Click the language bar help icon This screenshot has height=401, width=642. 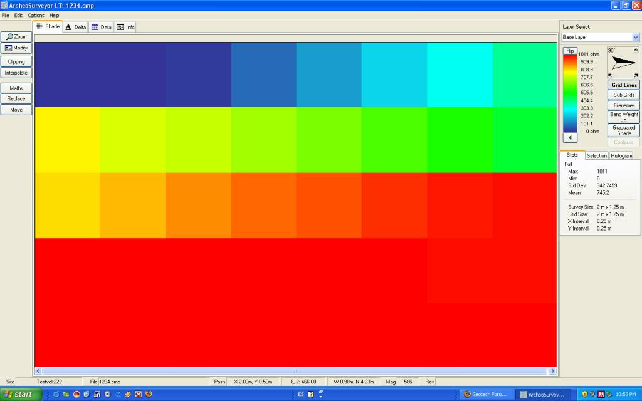click(x=311, y=394)
